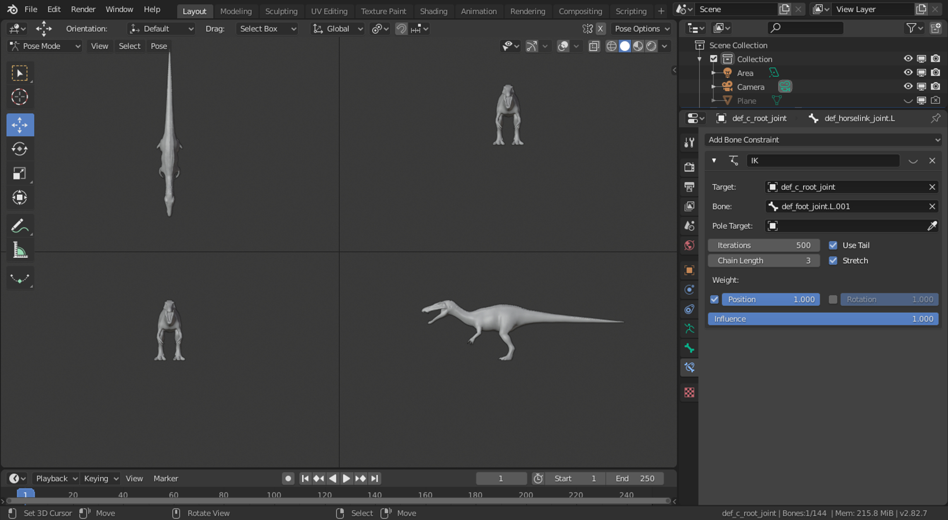This screenshot has height=520, width=948.
Task: Open Render properties tab
Action: pyautogui.click(x=689, y=167)
